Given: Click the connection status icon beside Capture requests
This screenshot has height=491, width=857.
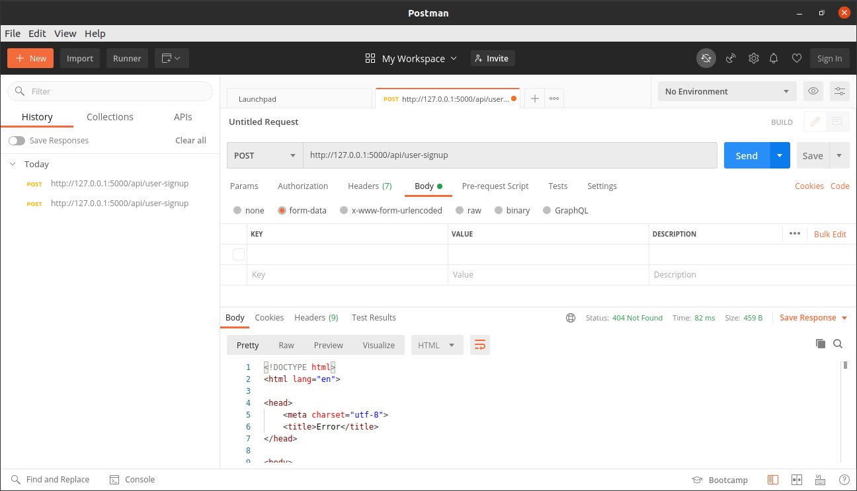Looking at the screenshot, I should (706, 58).
